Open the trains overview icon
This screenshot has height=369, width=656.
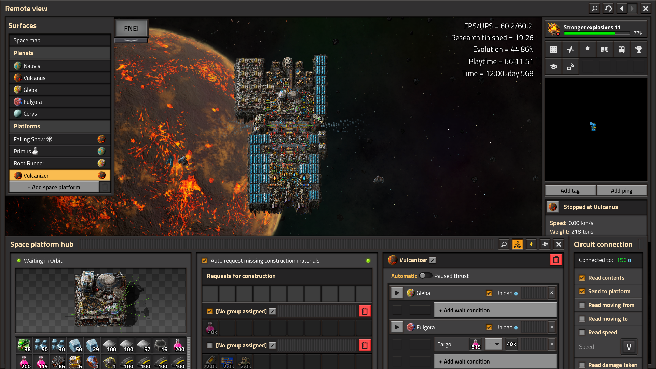coord(621,50)
